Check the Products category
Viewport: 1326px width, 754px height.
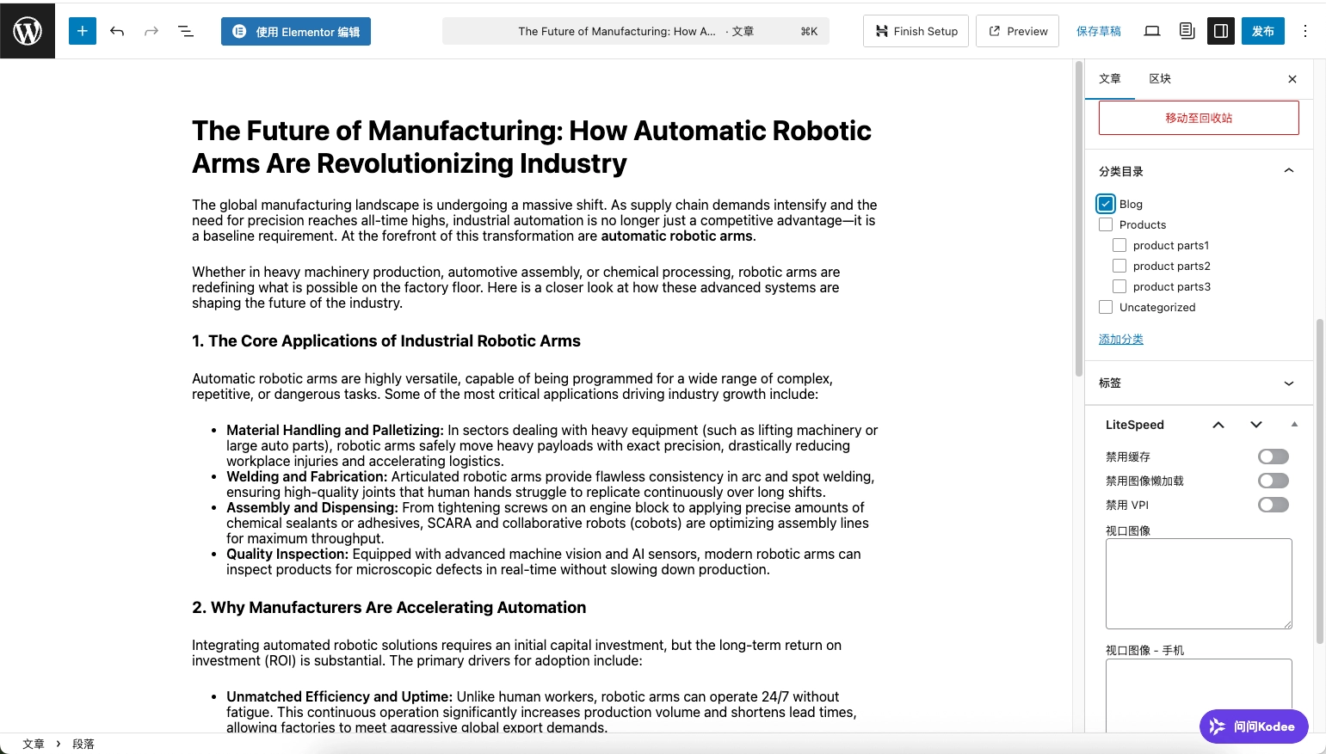click(x=1106, y=224)
